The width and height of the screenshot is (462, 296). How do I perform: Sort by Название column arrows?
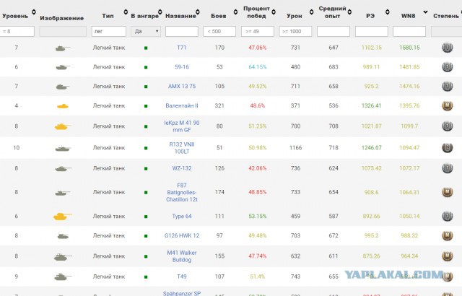point(198,12)
